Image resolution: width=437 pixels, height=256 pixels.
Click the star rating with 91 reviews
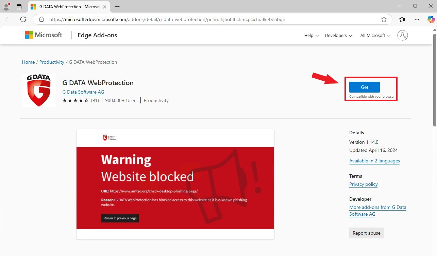tap(81, 100)
